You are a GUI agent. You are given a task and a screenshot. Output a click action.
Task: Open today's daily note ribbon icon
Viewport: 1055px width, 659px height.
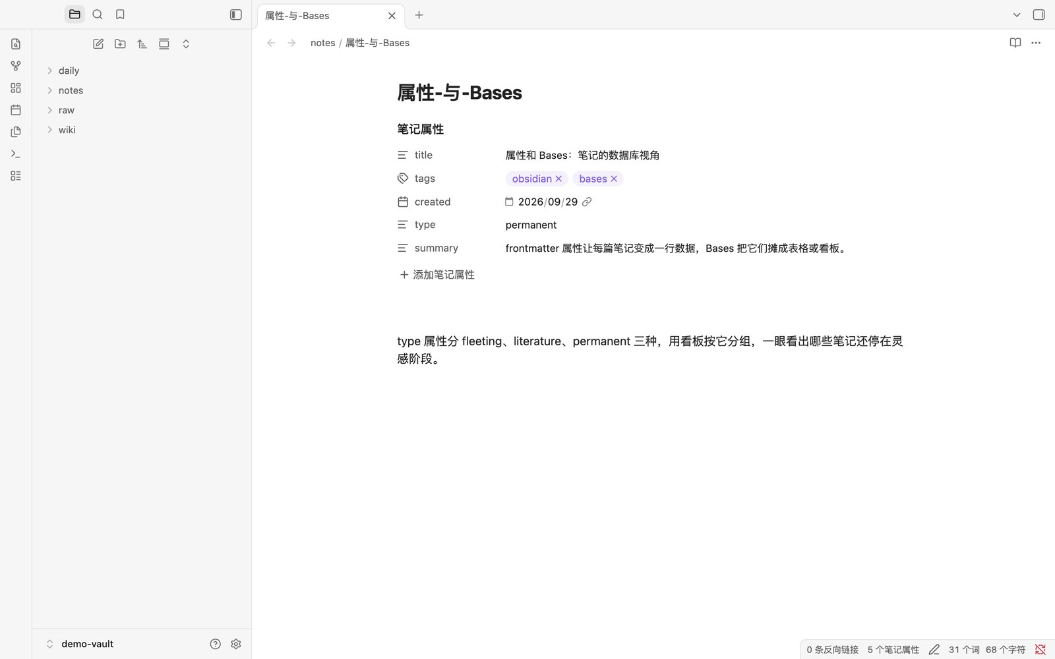coord(16,110)
